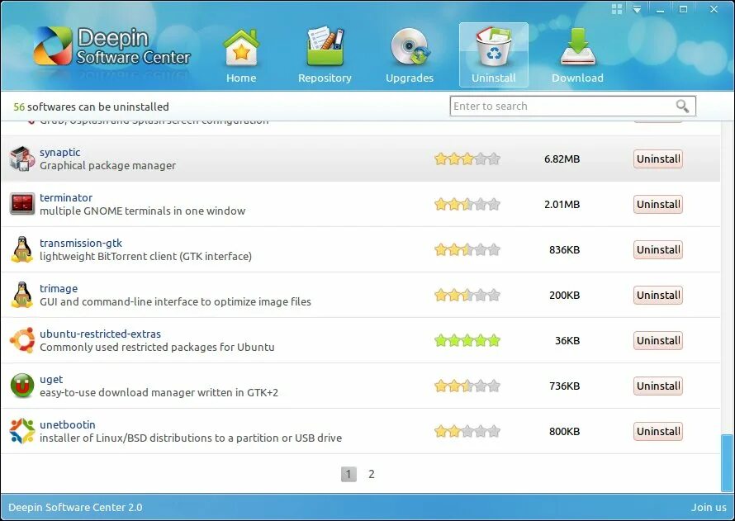Select the Uninstall tab

(x=494, y=55)
